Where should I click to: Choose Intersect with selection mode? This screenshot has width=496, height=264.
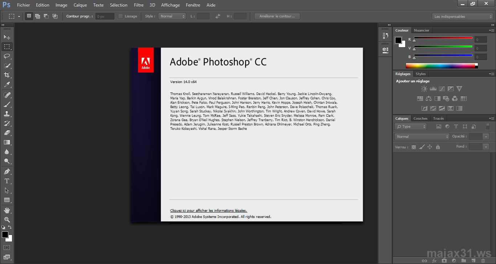(55, 16)
